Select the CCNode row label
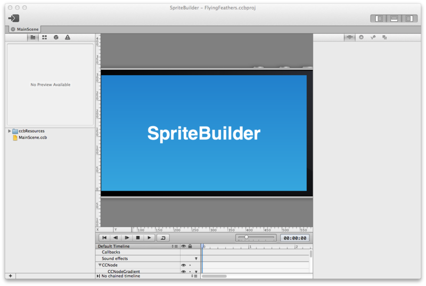This screenshot has height=286, width=426. coord(110,265)
